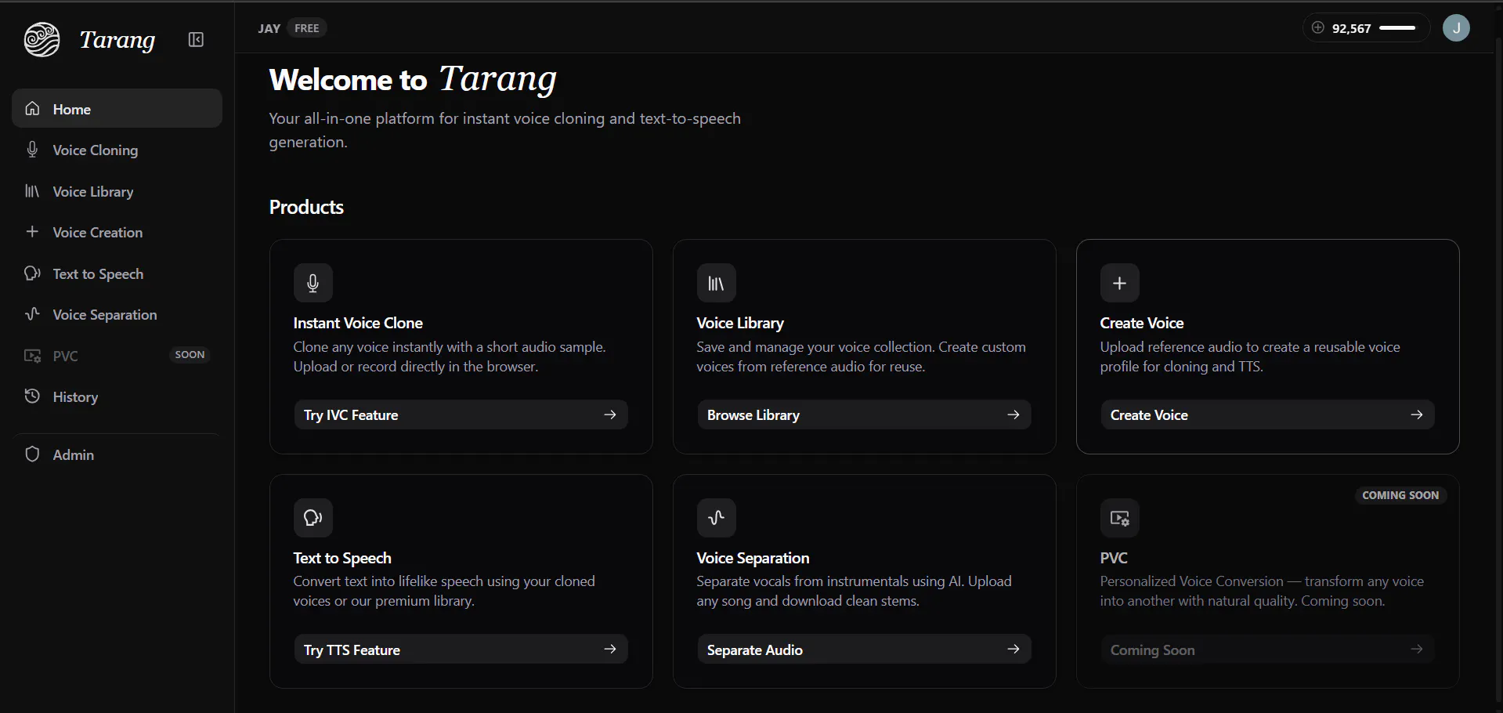Open Voice Creation from the sidebar
The image size is (1503, 713).
click(x=117, y=232)
